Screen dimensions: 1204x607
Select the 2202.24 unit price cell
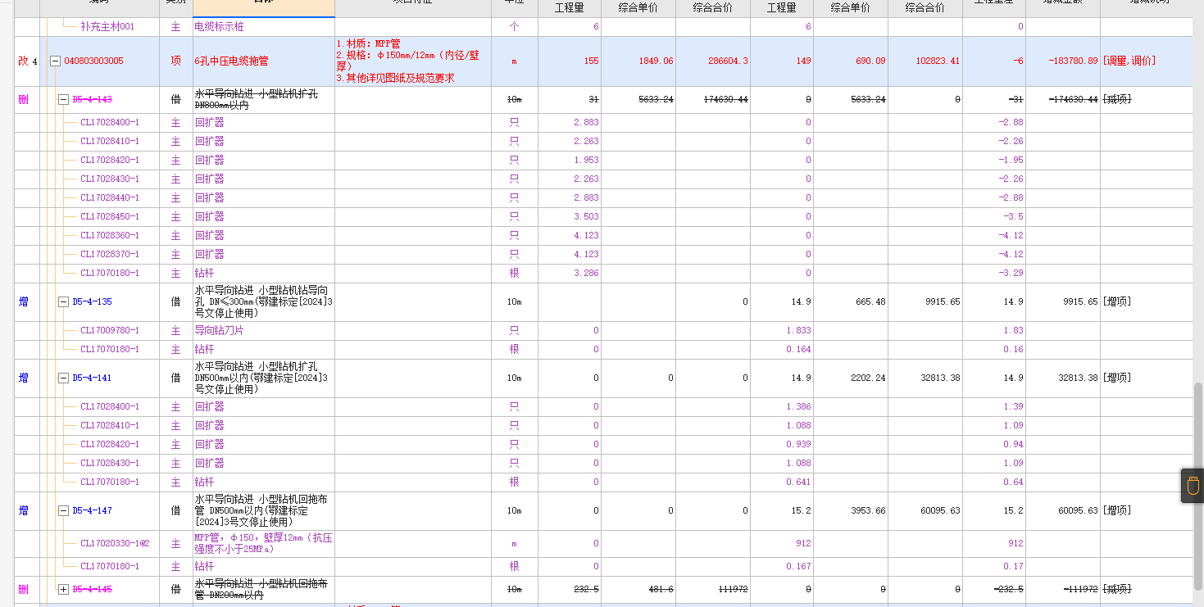pyautogui.click(x=851, y=378)
